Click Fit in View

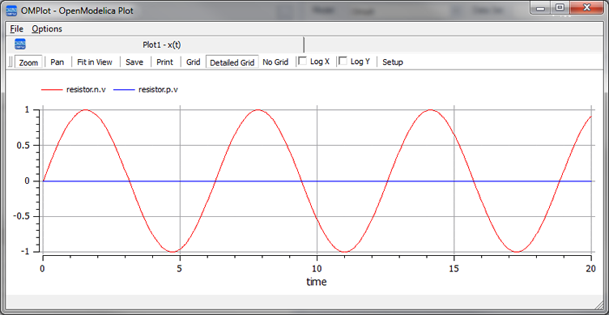click(x=95, y=62)
